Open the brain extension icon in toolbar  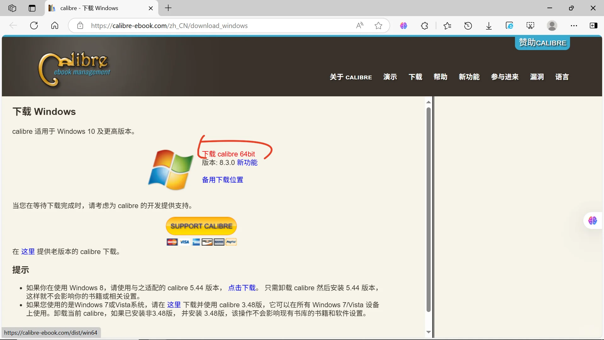(404, 25)
